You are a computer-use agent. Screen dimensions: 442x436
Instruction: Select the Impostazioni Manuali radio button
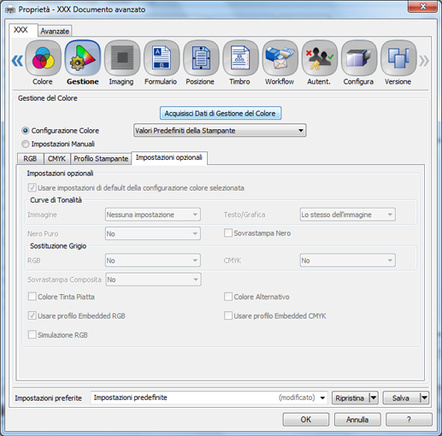click(26, 144)
